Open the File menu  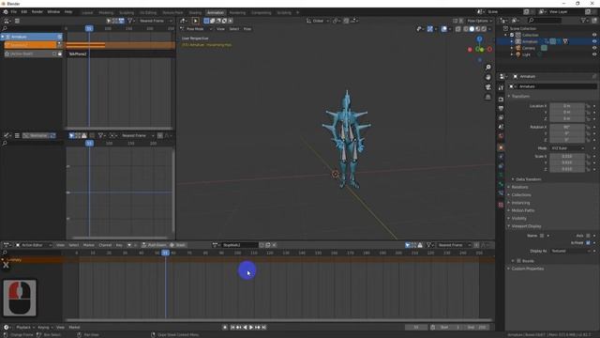coord(14,12)
